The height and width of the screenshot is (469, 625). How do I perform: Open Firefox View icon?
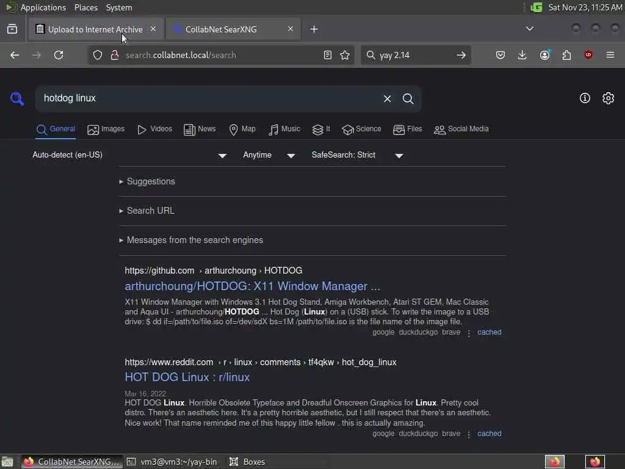click(12, 29)
